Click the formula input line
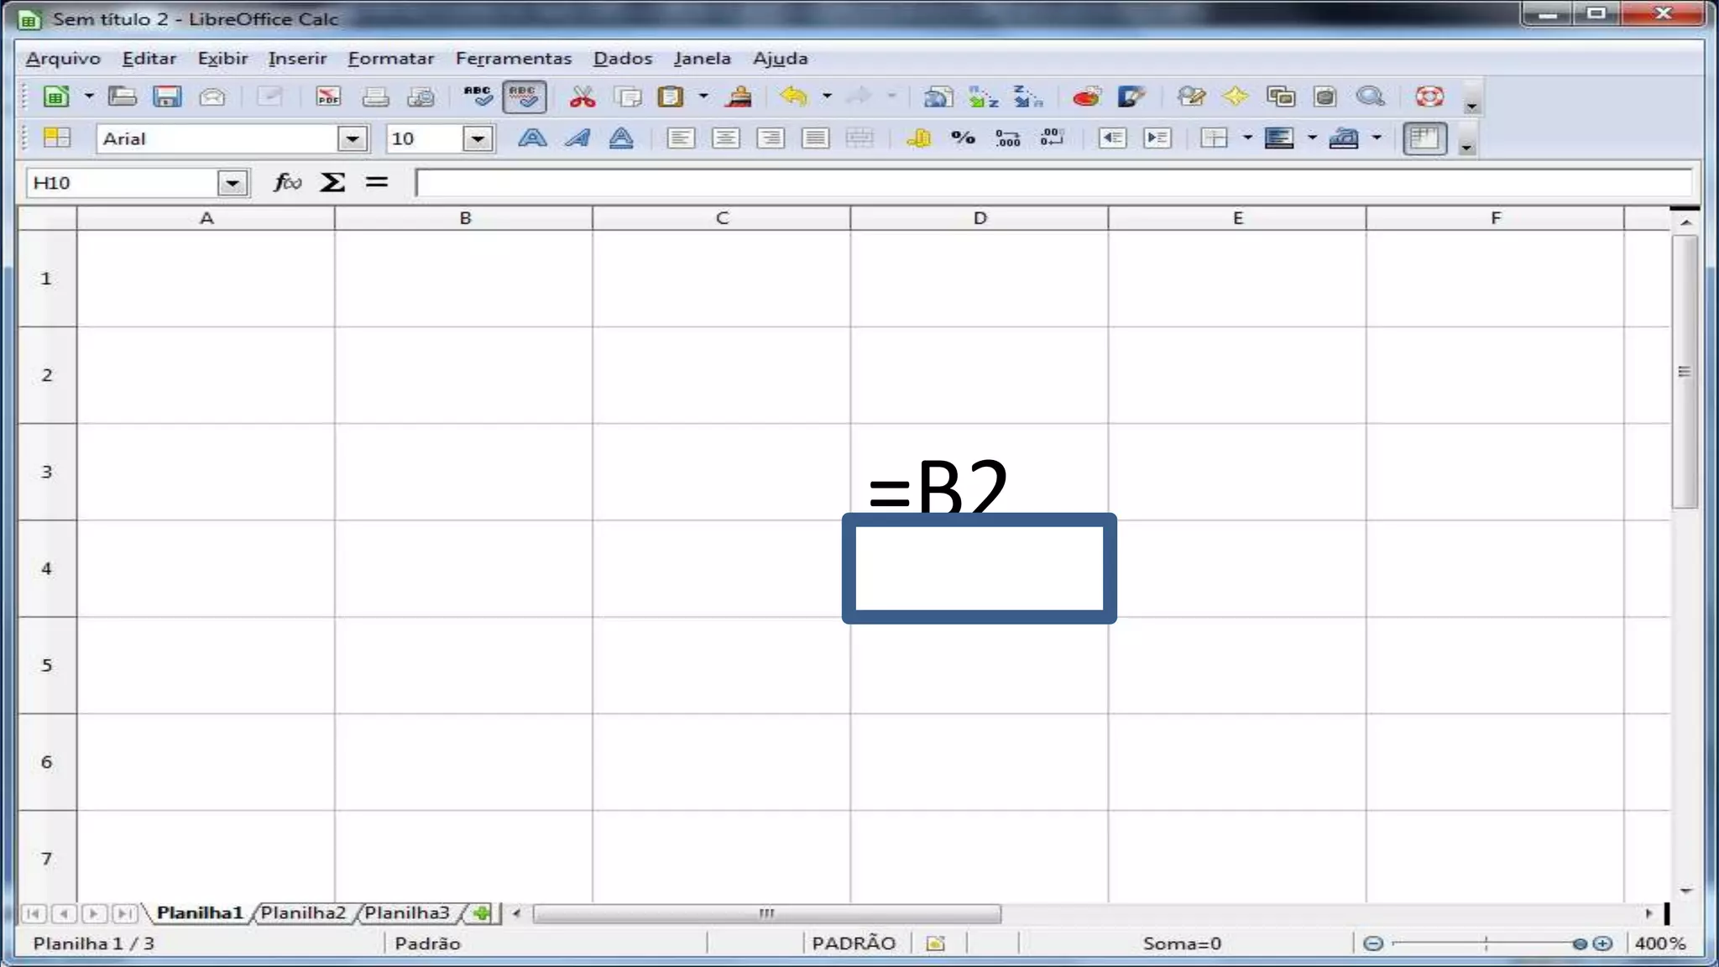Image resolution: width=1719 pixels, height=967 pixels. [1049, 182]
